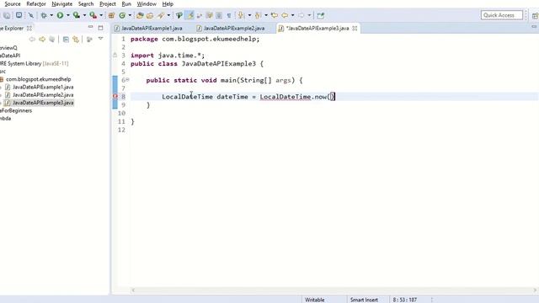
Task: Open the Search dropdown arrow
Action: click(x=168, y=15)
